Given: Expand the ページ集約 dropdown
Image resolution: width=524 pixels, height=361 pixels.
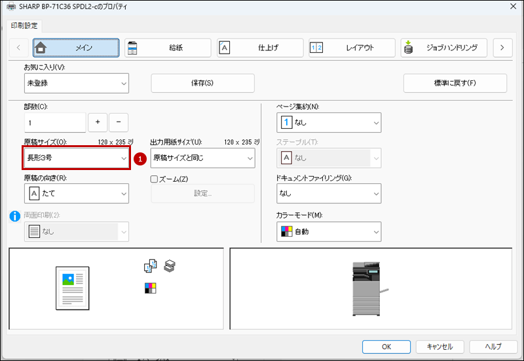Looking at the screenshot, I should click(328, 122).
